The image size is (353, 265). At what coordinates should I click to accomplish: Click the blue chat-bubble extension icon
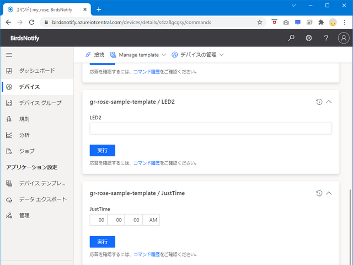pyautogui.click(x=298, y=22)
